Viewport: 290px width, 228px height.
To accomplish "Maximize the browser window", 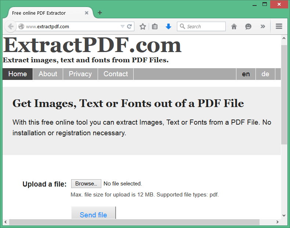I will click(265, 4).
